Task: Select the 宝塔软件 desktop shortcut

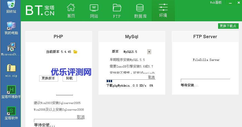Action: tap(11, 113)
